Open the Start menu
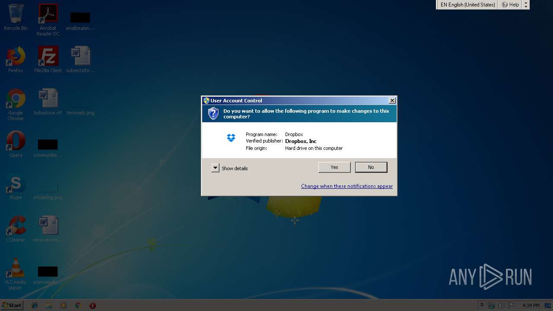Viewport: 553px width, 311px height. pos(12,305)
